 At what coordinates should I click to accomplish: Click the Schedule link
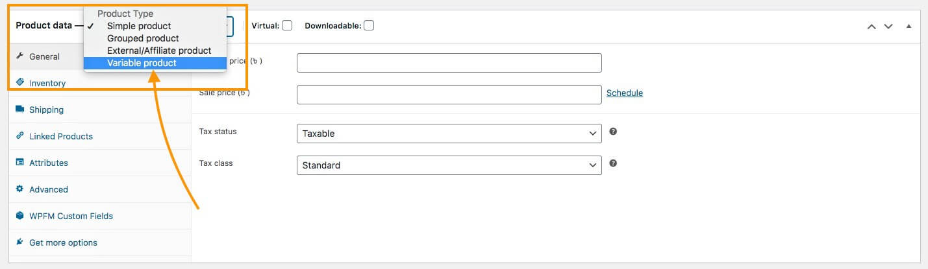(x=624, y=93)
